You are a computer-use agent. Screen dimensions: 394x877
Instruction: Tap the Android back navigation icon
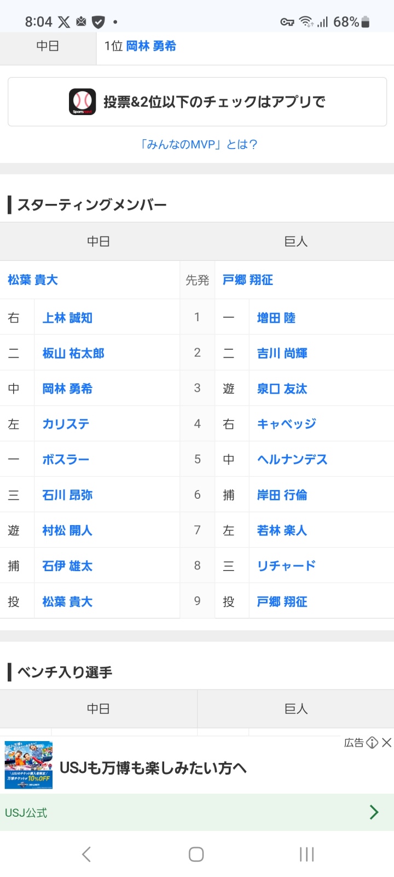coord(86,854)
